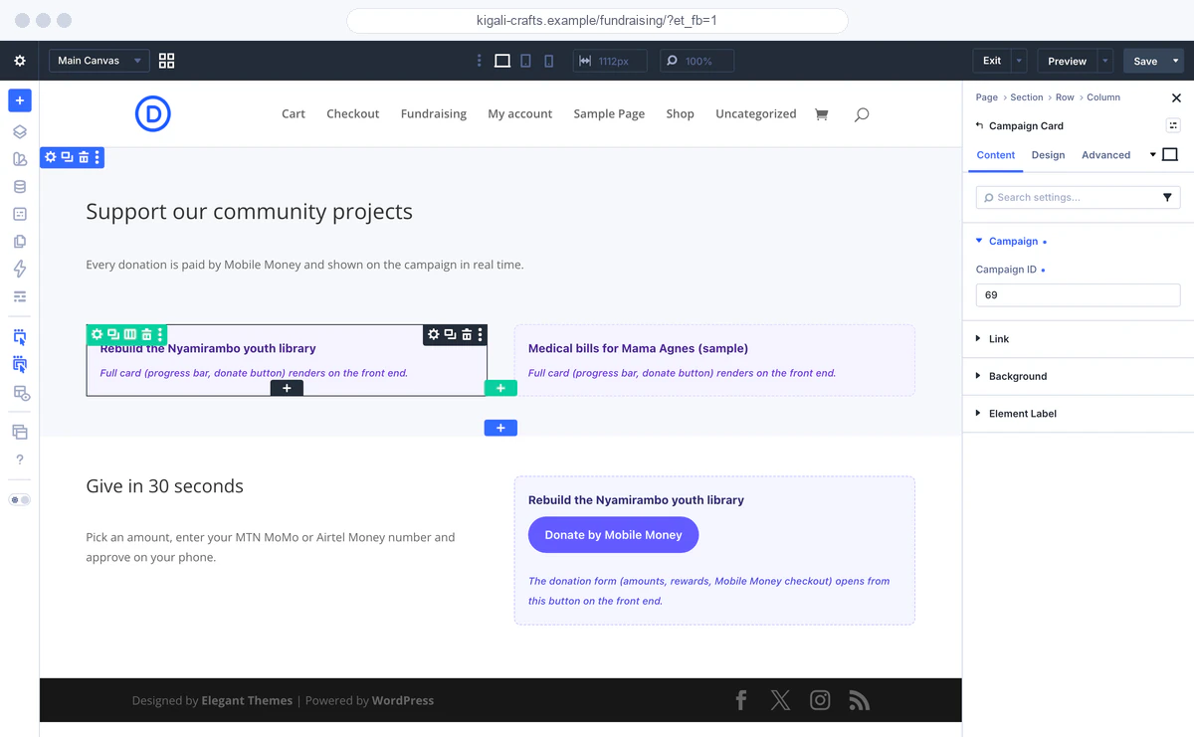Image resolution: width=1194 pixels, height=737 pixels.
Task: Collapse the Campaign settings group
Action: coord(1014,241)
